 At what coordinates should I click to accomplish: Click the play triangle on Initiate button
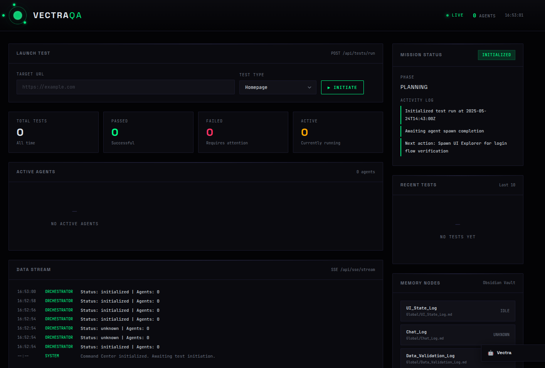(329, 88)
